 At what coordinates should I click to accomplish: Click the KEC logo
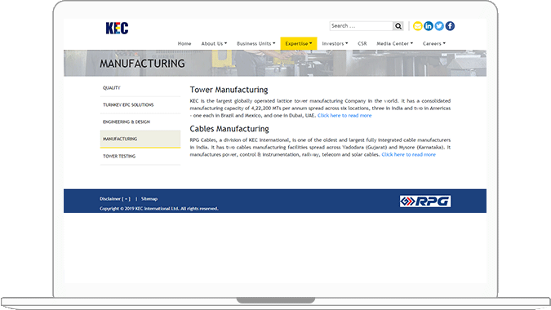(x=117, y=28)
